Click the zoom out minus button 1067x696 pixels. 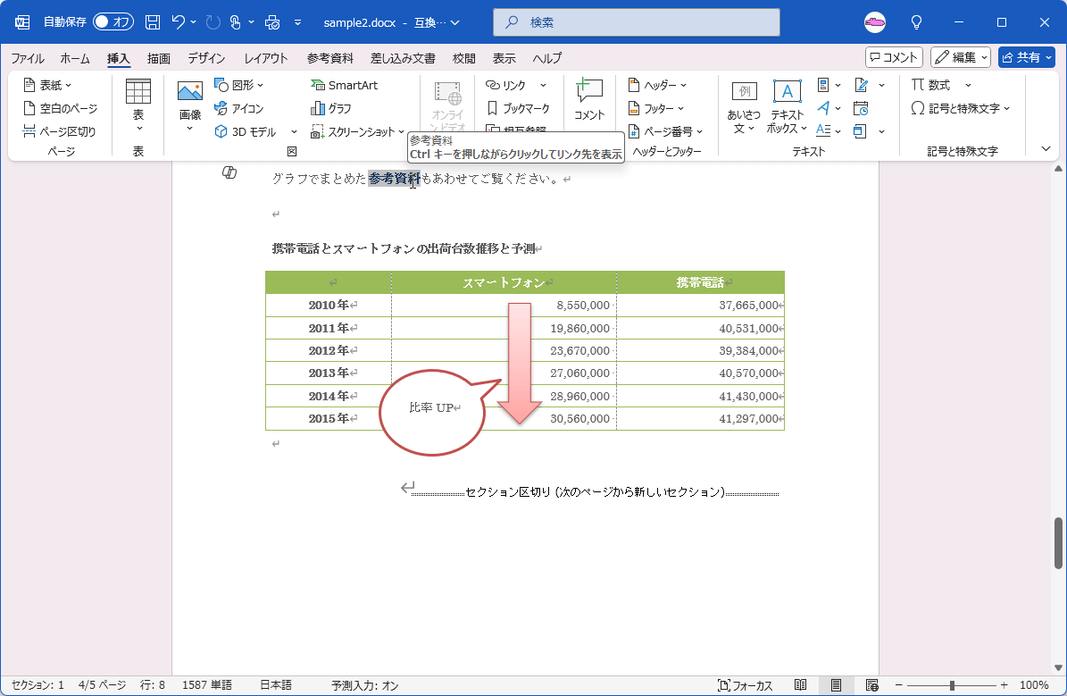point(898,685)
